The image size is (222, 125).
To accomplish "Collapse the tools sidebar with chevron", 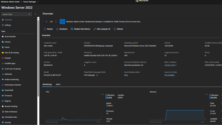I will tap(36, 14).
